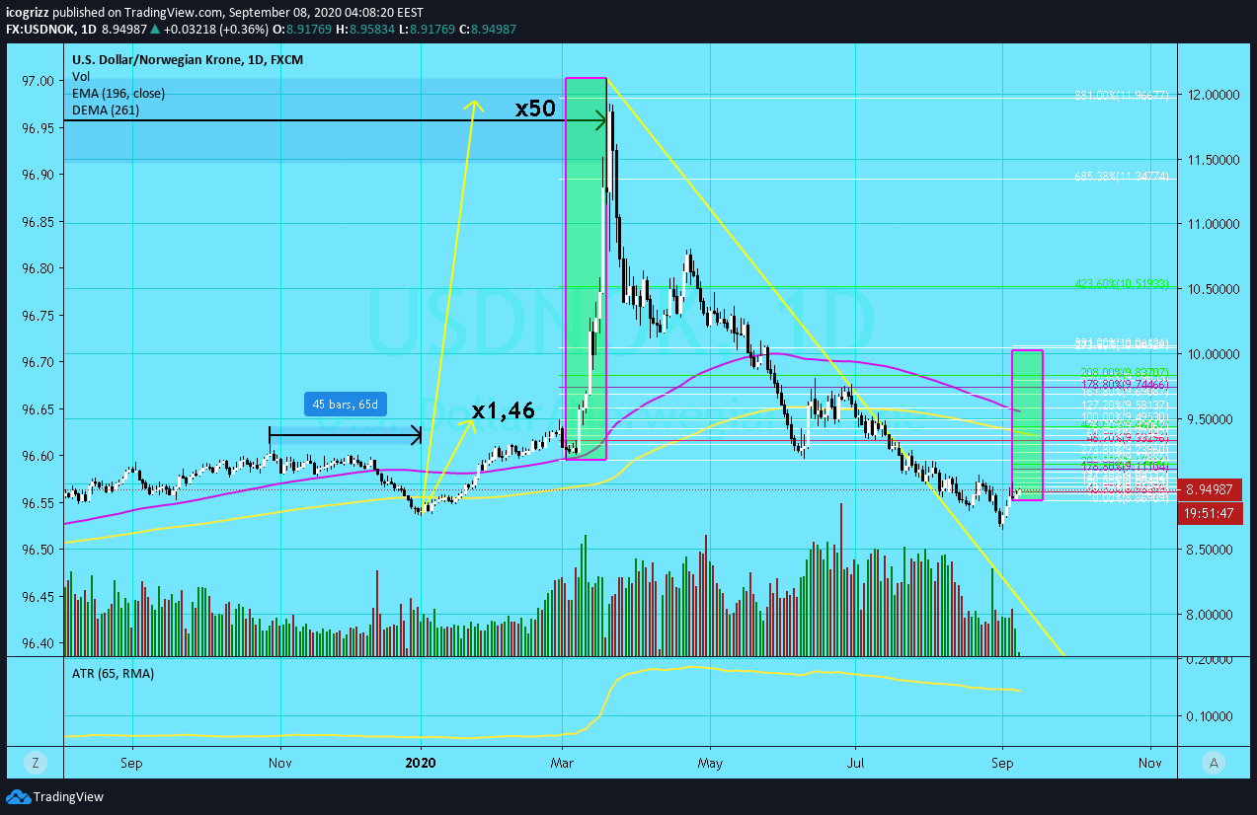Click the Mar time axis label
This screenshot has height=815, width=1257.
(x=563, y=762)
